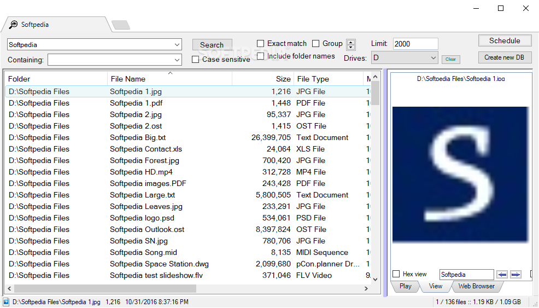Click the magnifier icon on Softpedia tab

point(14,25)
